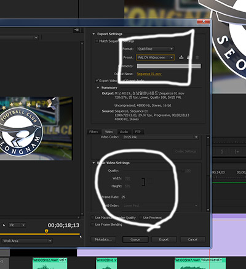This screenshot has height=269, width=246.
Task: Enable the Use Frame Blending checkbox
Action: [x=92, y=225]
